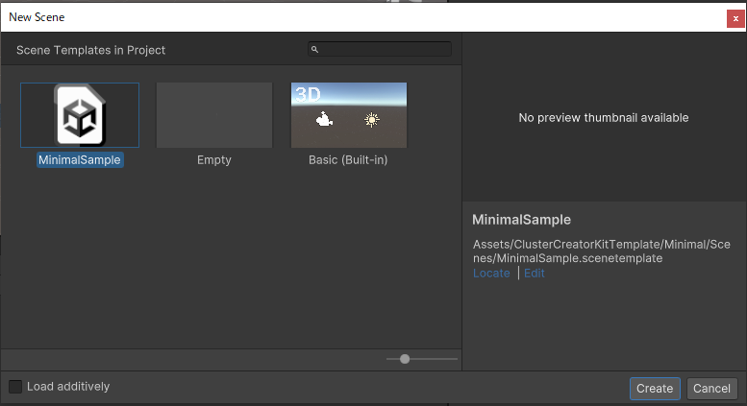The width and height of the screenshot is (747, 406).
Task: Click the Basic (Built-in) template label
Action: click(x=348, y=159)
